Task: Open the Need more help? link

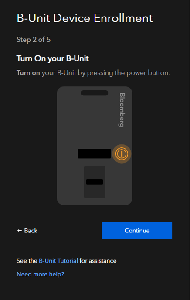Action: pyautogui.click(x=41, y=274)
